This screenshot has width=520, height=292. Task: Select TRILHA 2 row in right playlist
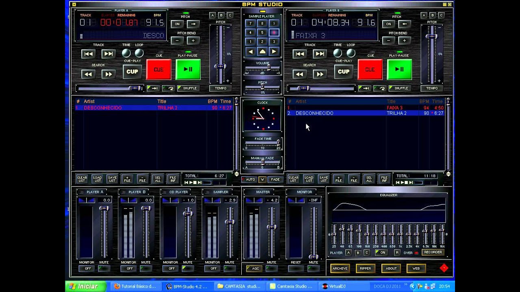(365, 113)
